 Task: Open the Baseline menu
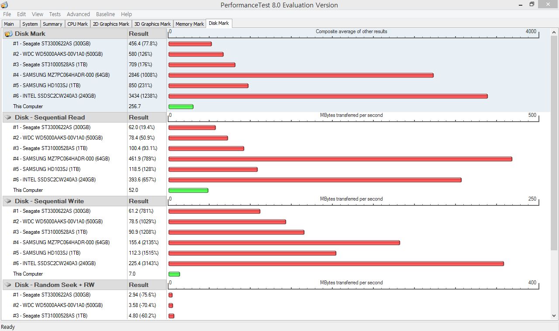coord(105,14)
